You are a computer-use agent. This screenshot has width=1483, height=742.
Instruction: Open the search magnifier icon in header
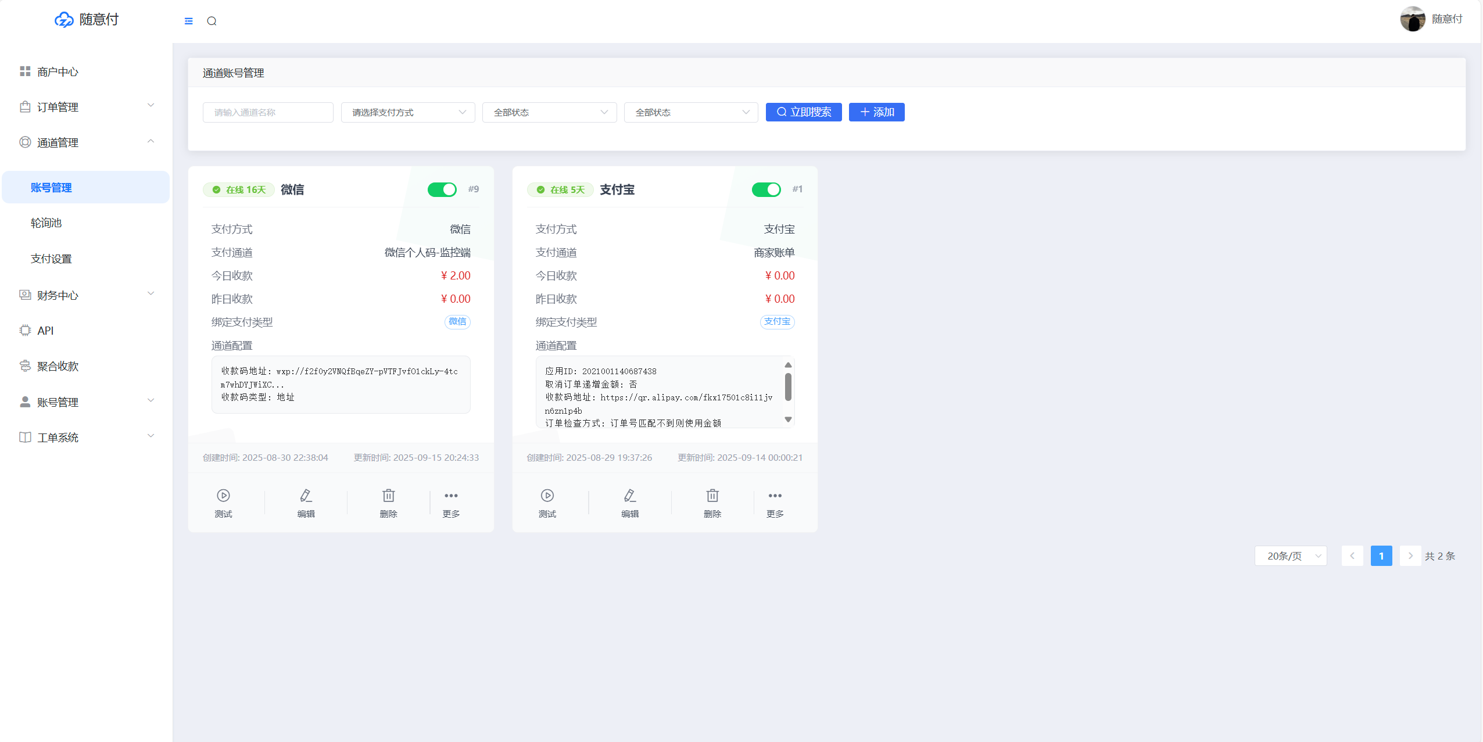click(212, 21)
